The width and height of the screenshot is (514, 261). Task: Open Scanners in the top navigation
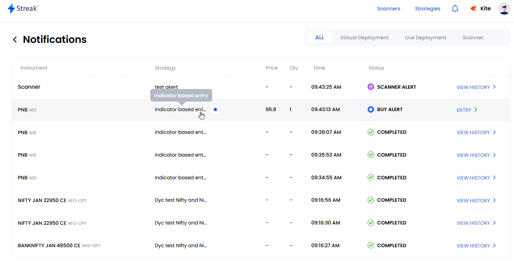pyautogui.click(x=388, y=9)
